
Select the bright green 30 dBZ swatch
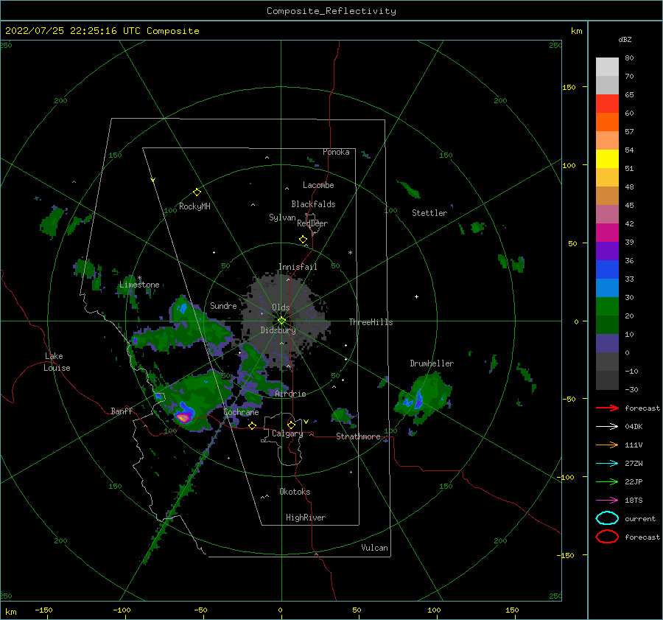[x=607, y=307]
